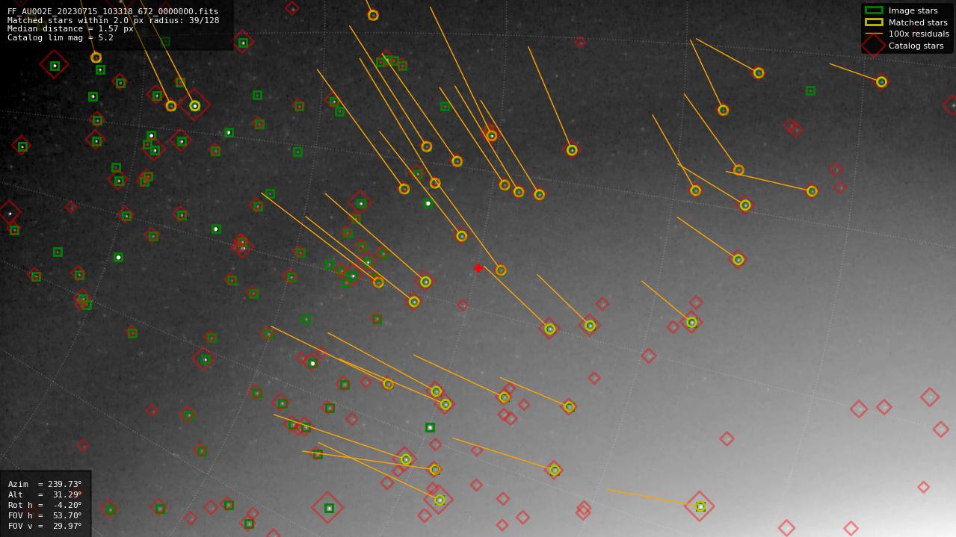Click the FITS filename FF_AU002E_20230715_103318_672_0000000.fits
The image size is (956, 537).
pos(113,12)
